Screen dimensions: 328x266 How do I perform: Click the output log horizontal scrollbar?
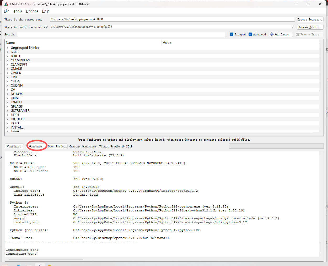click(x=46, y=259)
